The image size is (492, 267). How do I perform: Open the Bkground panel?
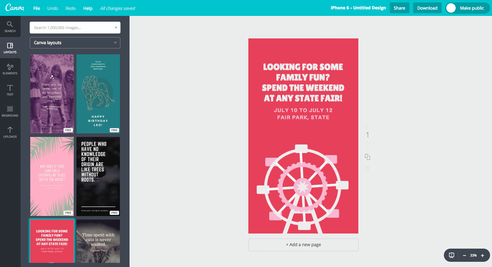pyautogui.click(x=10, y=111)
